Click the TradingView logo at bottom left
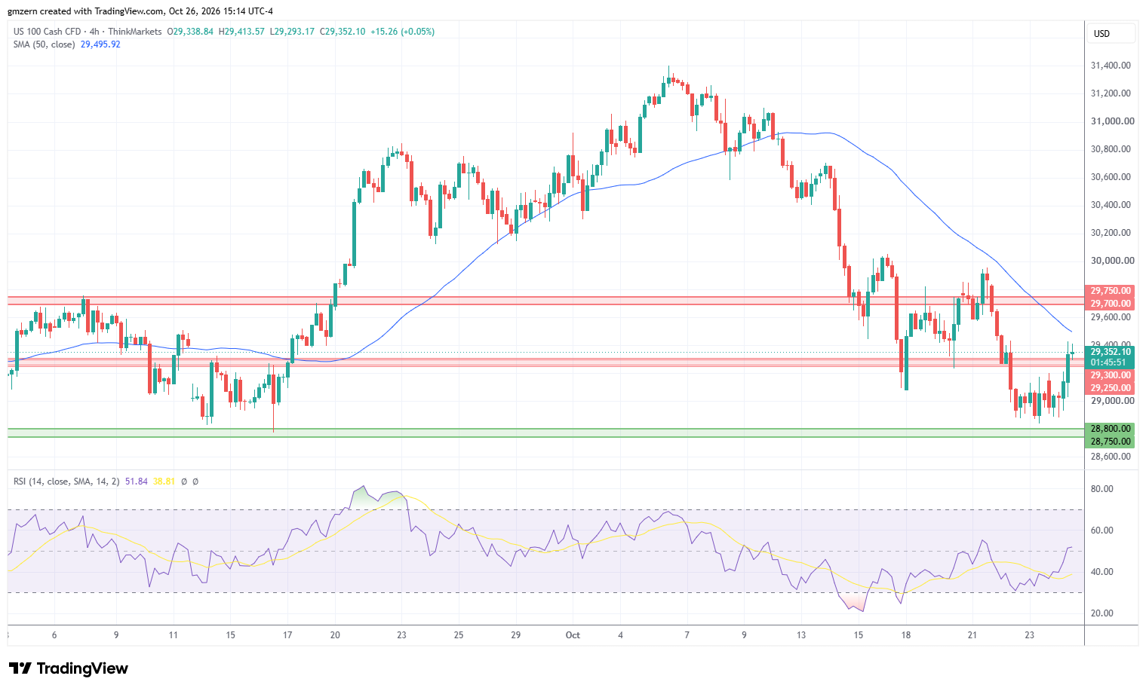 (x=68, y=668)
